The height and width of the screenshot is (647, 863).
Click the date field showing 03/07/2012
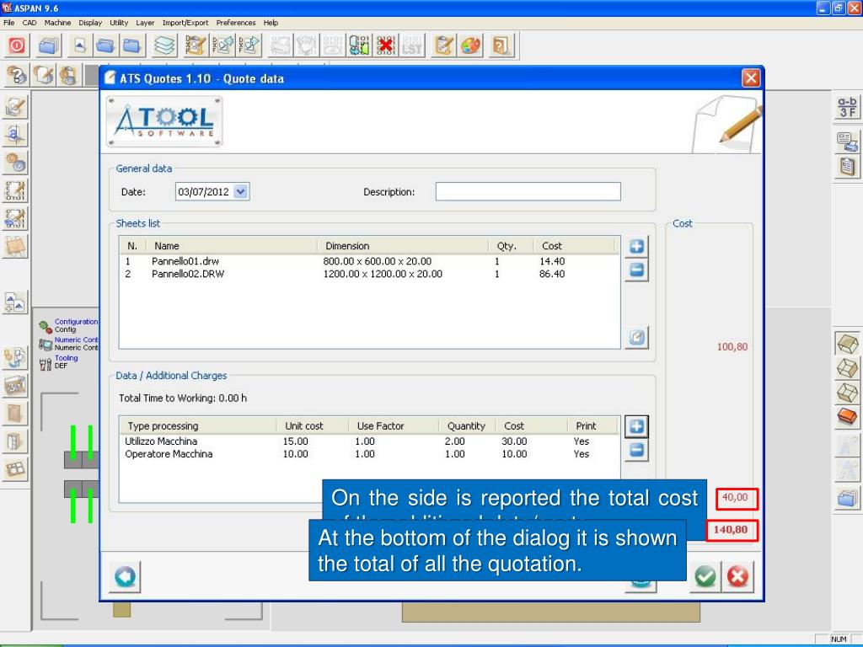tap(212, 191)
